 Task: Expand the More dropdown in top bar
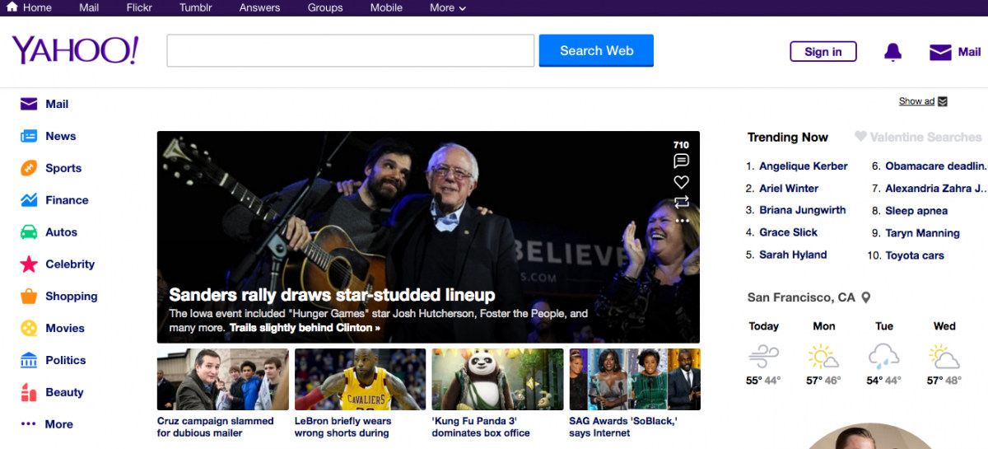point(447,7)
